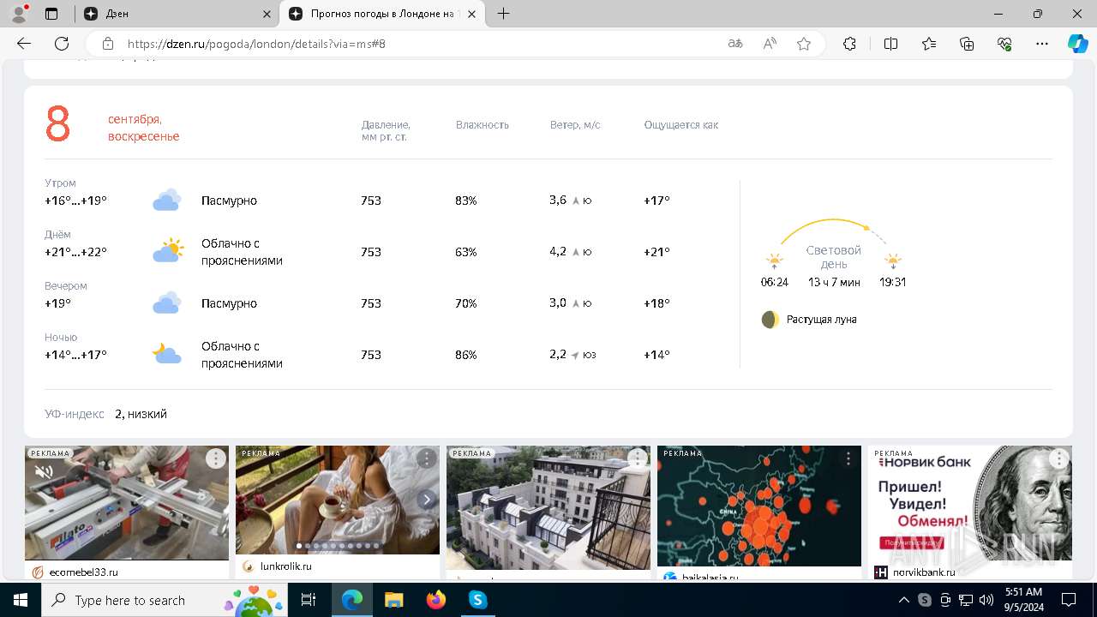This screenshot has width=1097, height=617.
Task: Select the Вечером +19° temperature
Action: [x=57, y=303]
